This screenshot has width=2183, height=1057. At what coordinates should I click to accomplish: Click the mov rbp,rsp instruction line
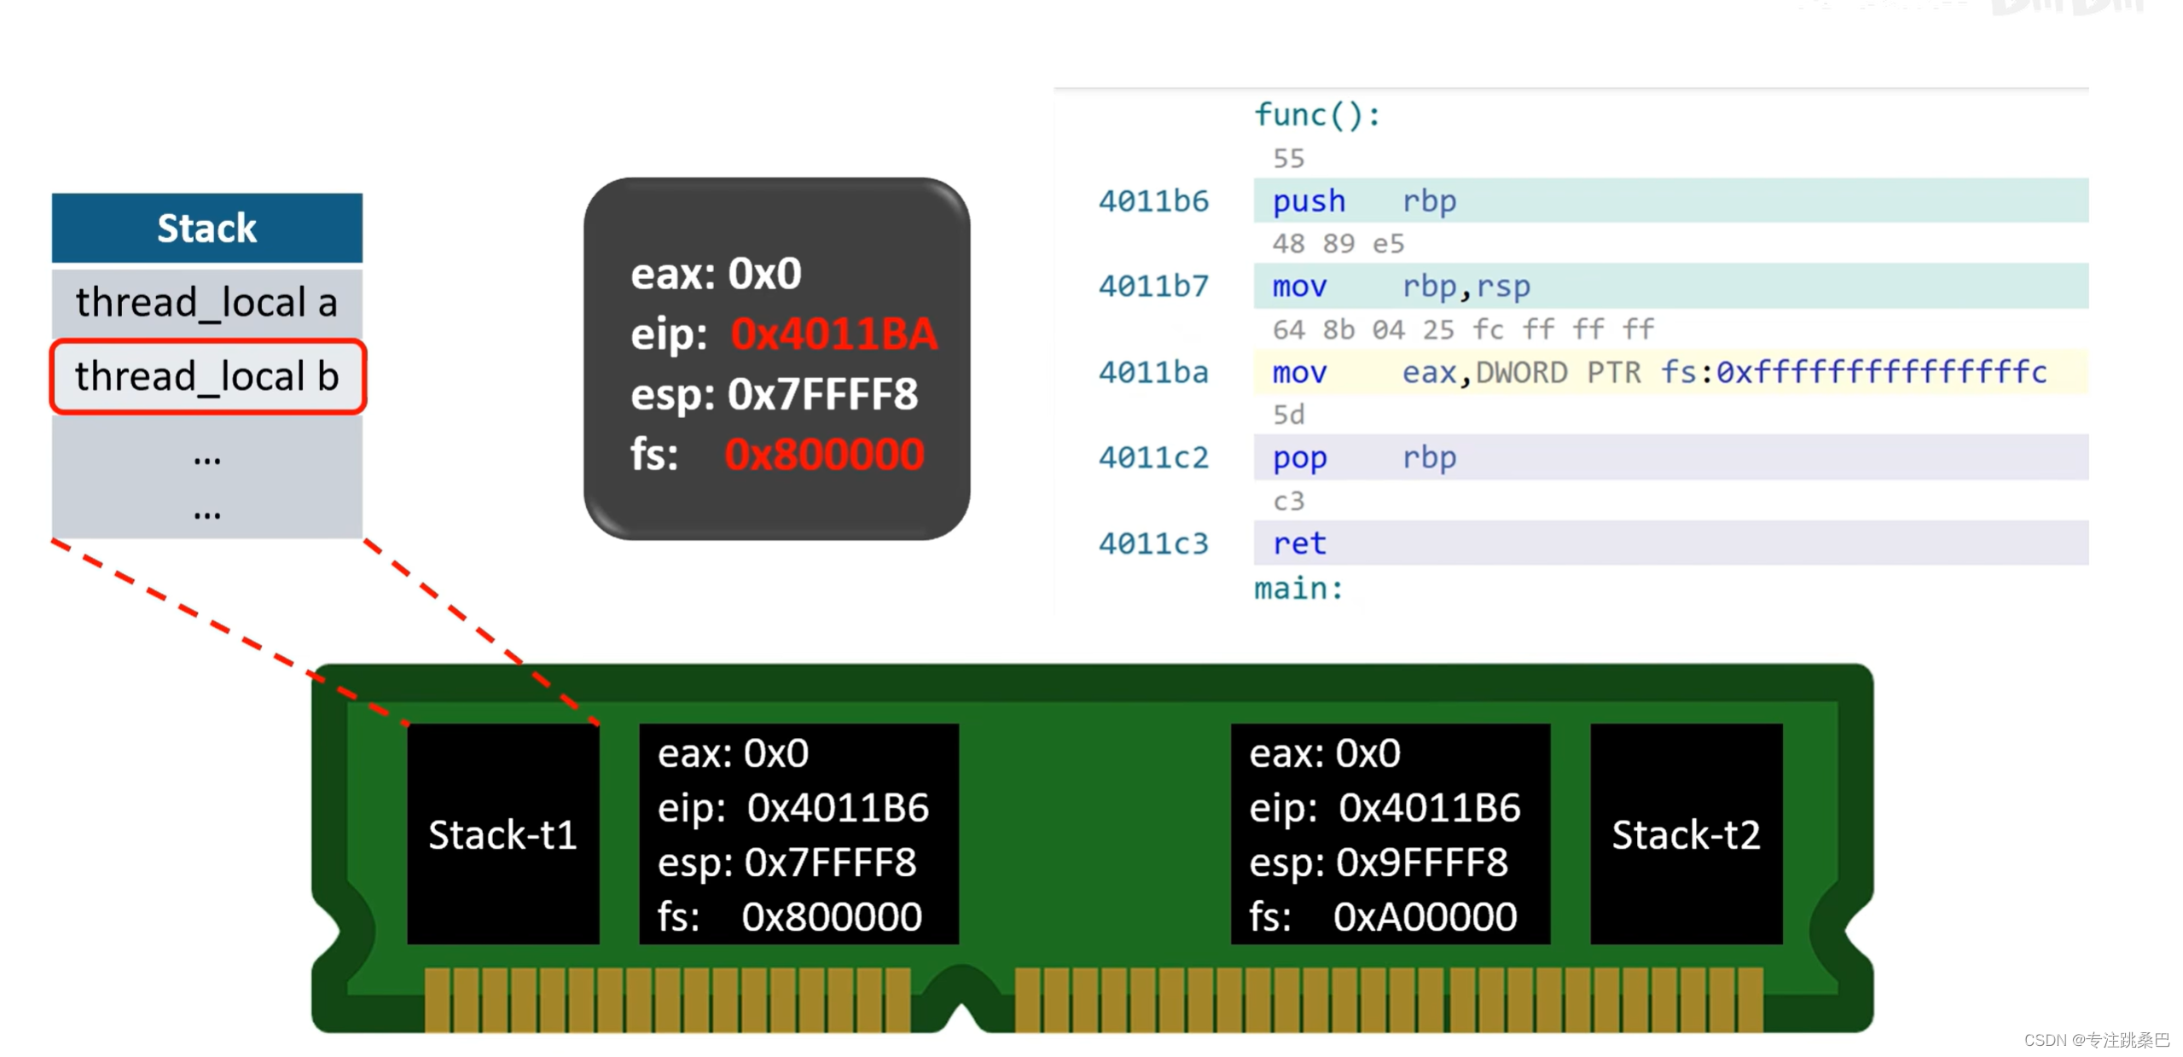[x=1401, y=287]
